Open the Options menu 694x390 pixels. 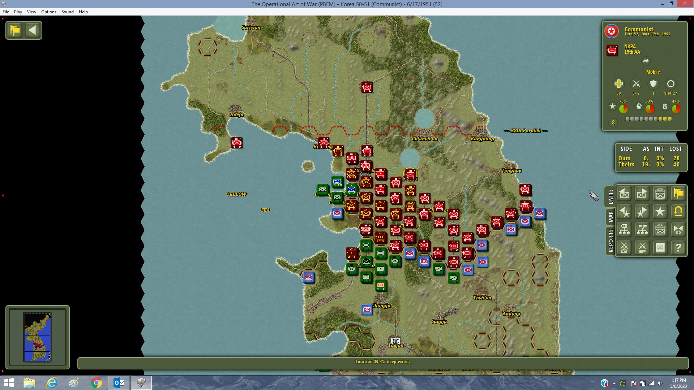[49, 12]
